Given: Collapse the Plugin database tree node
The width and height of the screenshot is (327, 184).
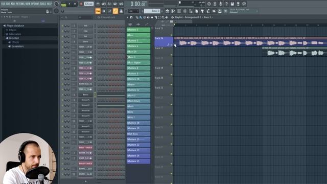Looking at the screenshot, I should click(x=4, y=26).
